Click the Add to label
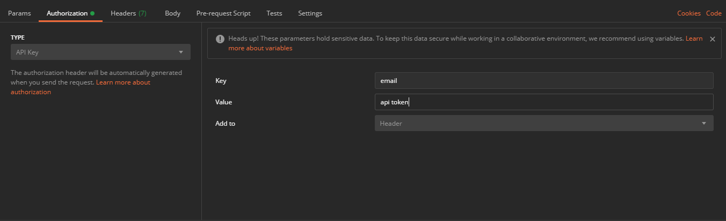726x221 pixels. pos(226,123)
